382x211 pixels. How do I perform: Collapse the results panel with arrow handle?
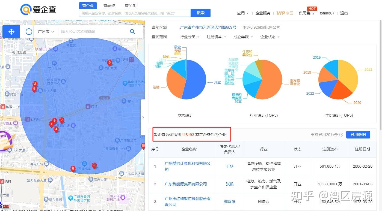click(143, 117)
